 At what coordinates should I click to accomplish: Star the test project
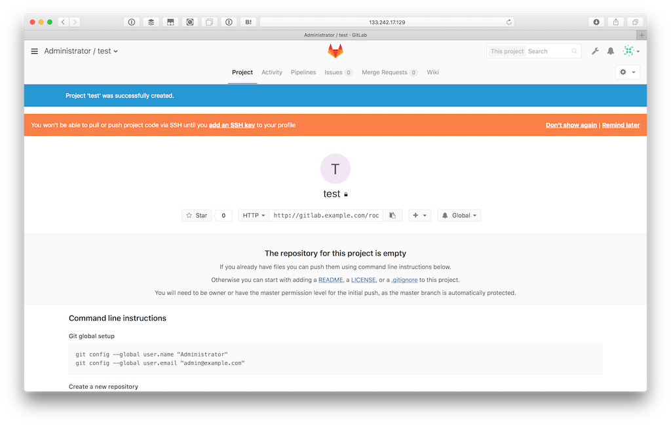tap(197, 216)
